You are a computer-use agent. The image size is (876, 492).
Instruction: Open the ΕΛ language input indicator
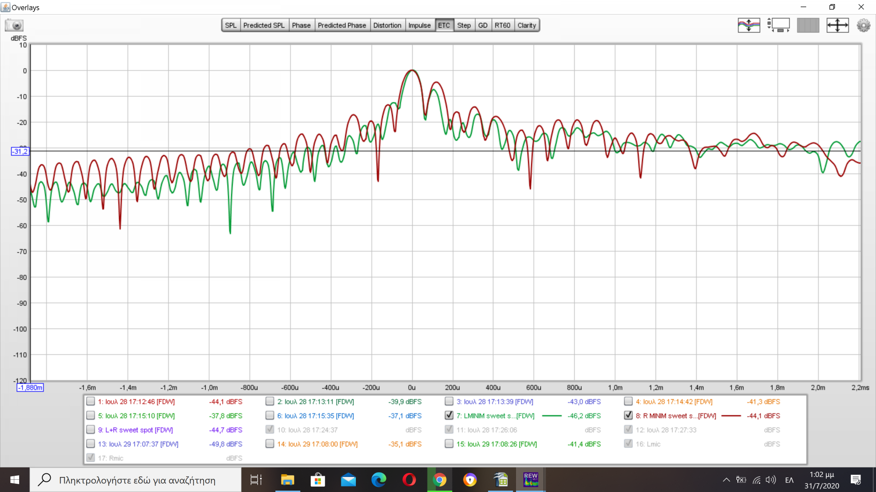point(789,480)
